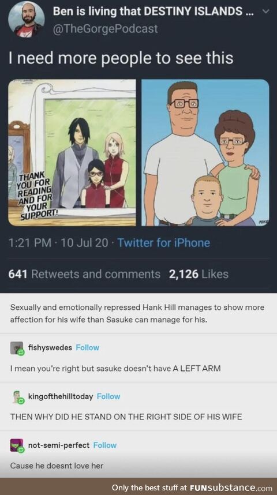Open Ben's profile avatar photo
Screen dimensions: 277x495
(x=26, y=19)
